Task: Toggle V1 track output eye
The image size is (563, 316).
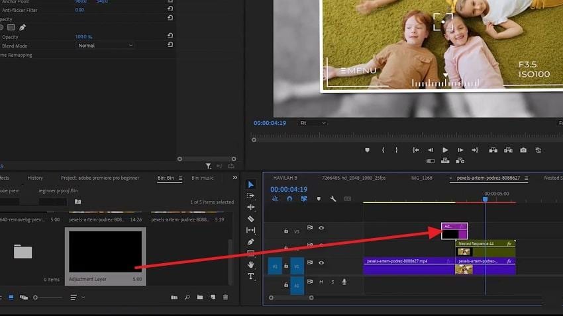Action: coord(321,263)
